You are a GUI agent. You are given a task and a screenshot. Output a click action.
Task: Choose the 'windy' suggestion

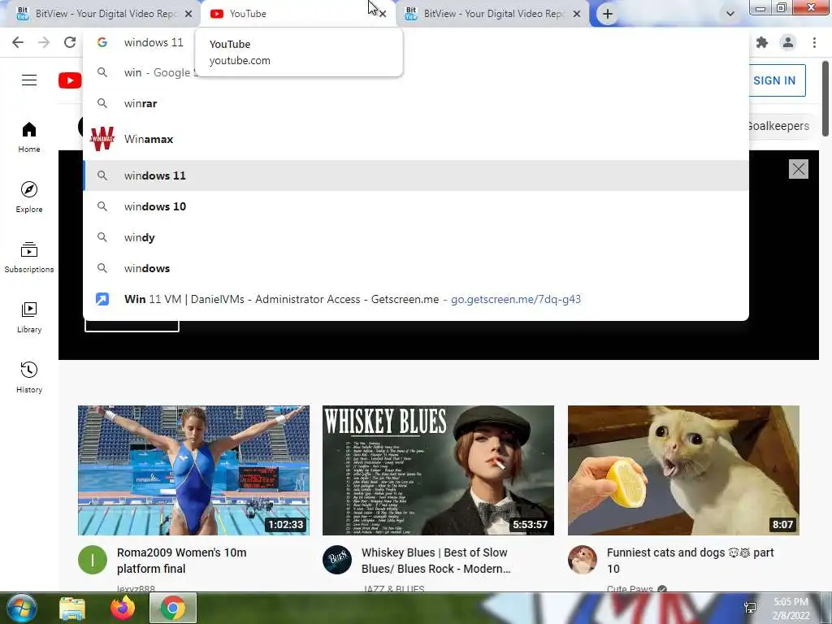click(416, 237)
